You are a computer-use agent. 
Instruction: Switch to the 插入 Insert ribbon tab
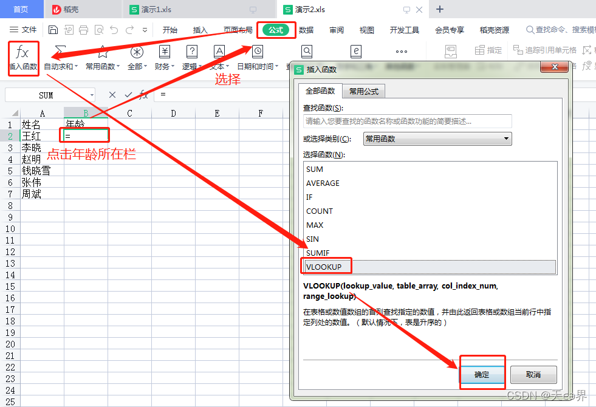click(x=200, y=30)
